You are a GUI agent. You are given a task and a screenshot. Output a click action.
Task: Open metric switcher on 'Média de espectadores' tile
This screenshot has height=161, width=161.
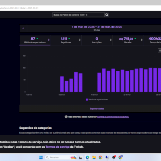pos(49,40)
